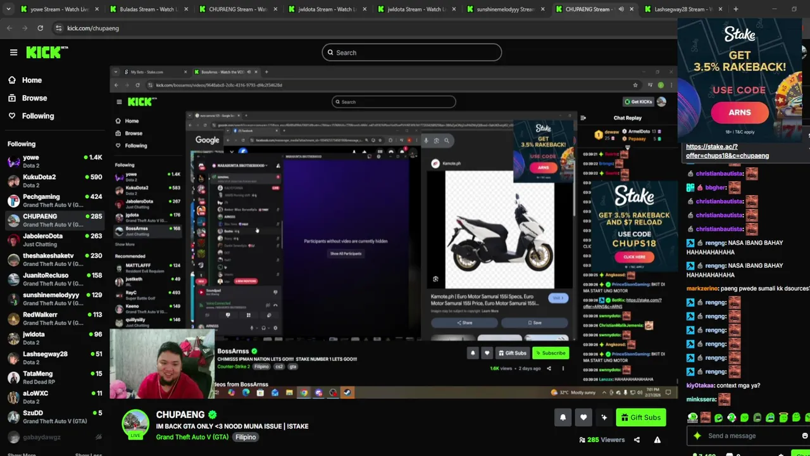Viewport: 810px width, 456px height.
Task: Open the Kick hamburger sidebar menu
Action: pos(13,53)
